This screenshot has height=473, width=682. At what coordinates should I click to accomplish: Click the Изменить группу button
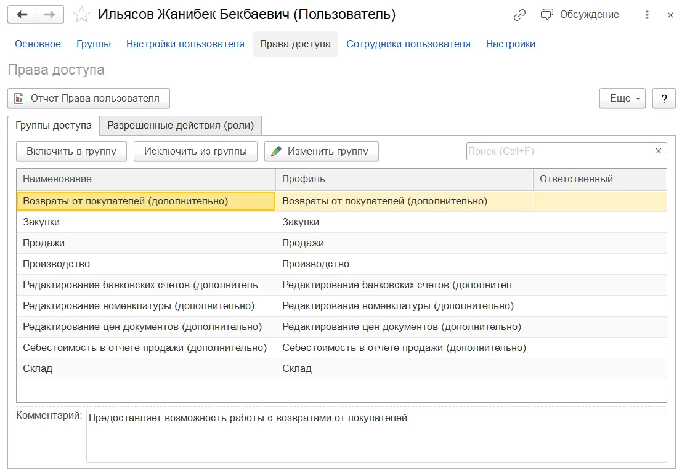[322, 152]
